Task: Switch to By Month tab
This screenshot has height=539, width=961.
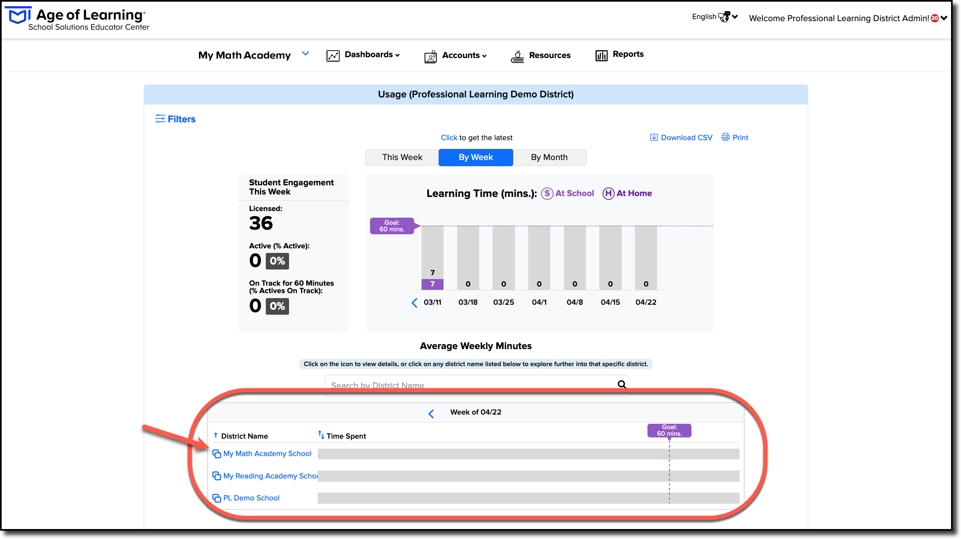Action: pos(549,158)
